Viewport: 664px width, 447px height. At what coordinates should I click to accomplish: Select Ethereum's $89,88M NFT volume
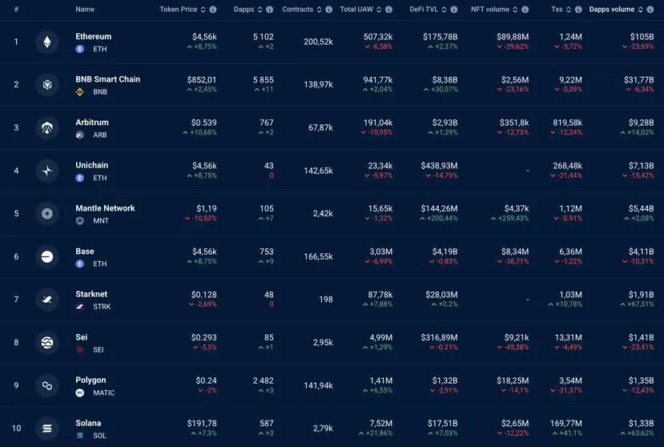coord(513,37)
